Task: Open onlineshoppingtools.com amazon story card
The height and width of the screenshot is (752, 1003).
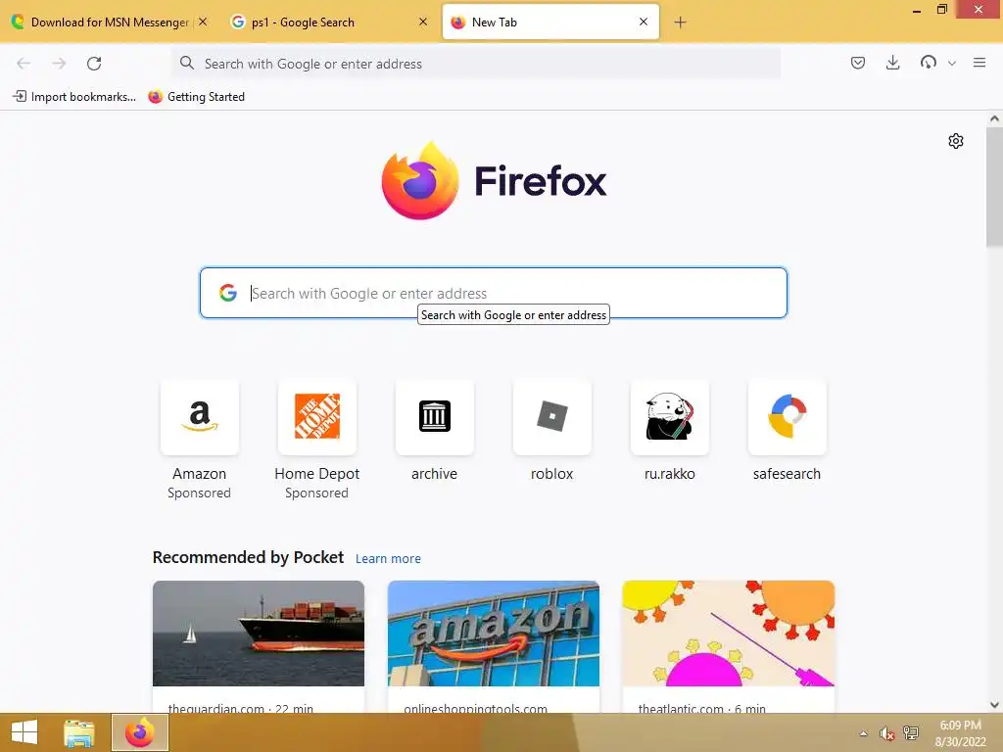Action: 494,646
